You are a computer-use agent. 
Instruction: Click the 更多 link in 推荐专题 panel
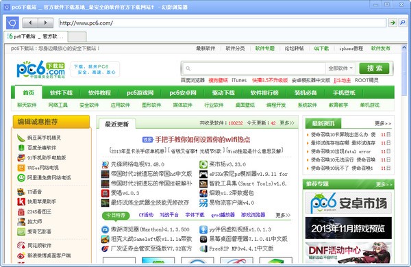point(384,184)
